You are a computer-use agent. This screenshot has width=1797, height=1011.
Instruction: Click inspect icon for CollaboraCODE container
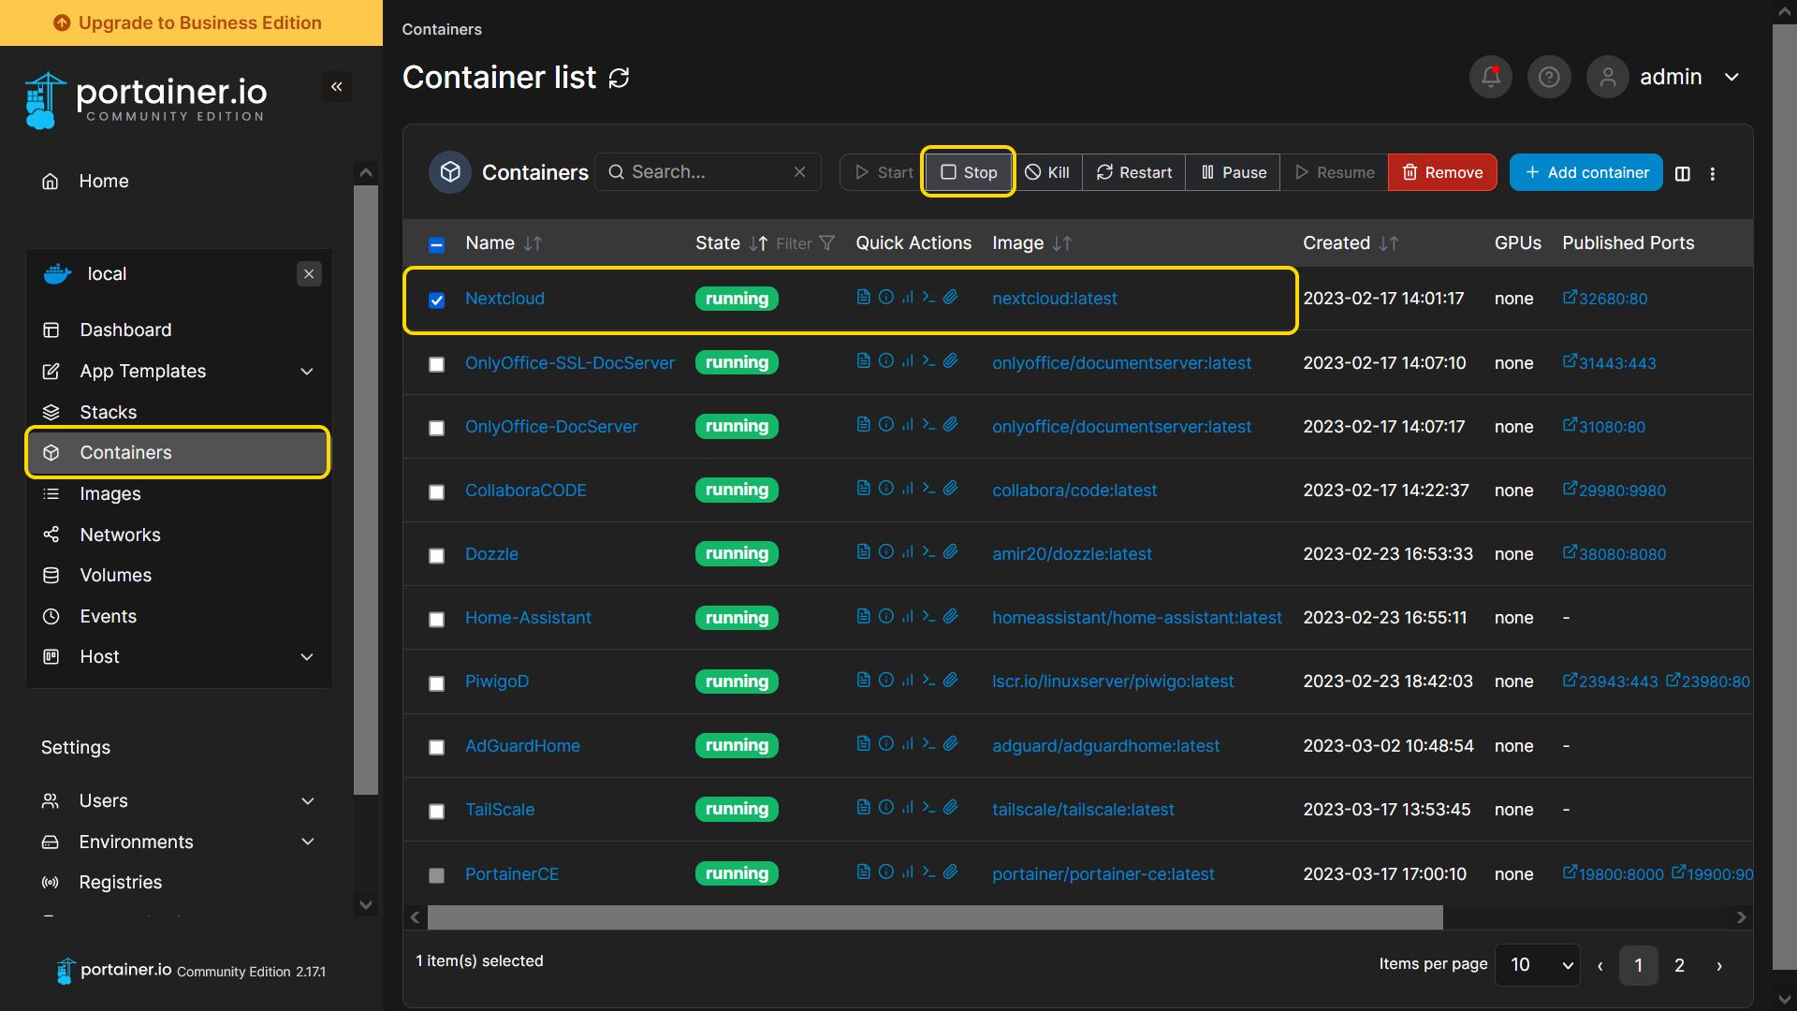coord(885,489)
